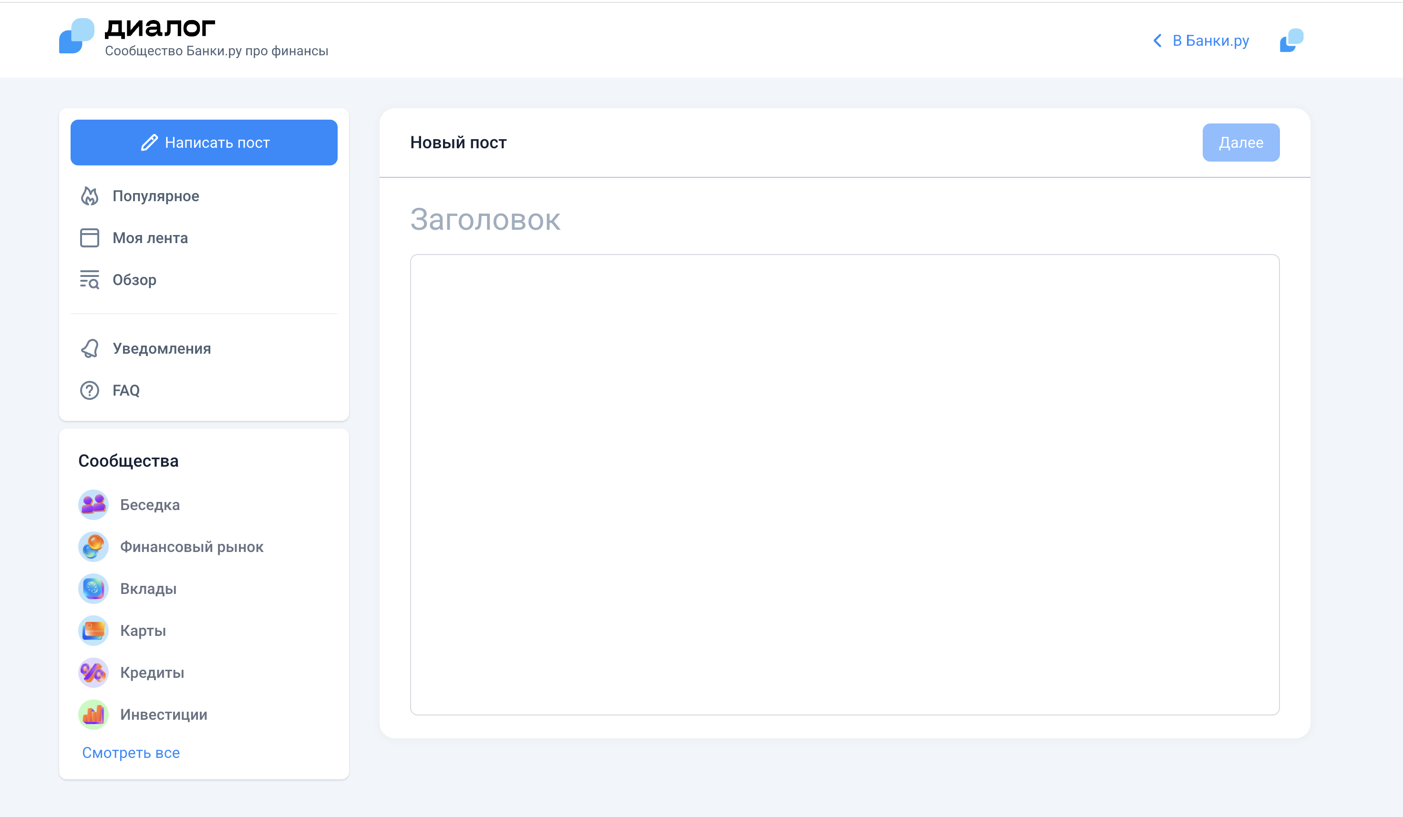
Task: Click the Уведомления bell icon
Action: pyautogui.click(x=90, y=348)
